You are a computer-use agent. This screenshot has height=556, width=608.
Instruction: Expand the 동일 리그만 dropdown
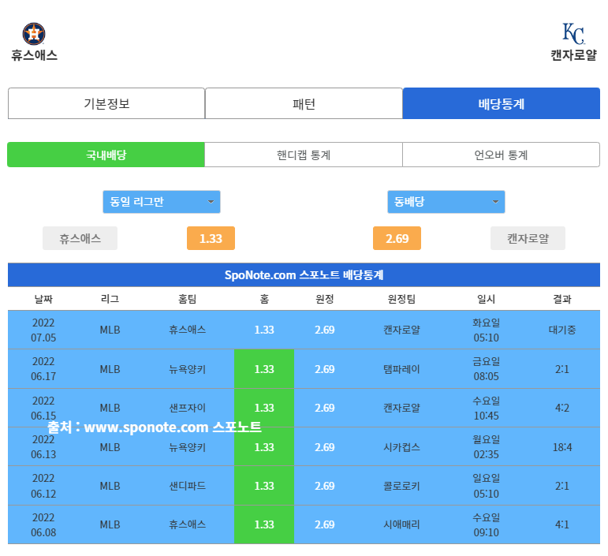pos(162,202)
